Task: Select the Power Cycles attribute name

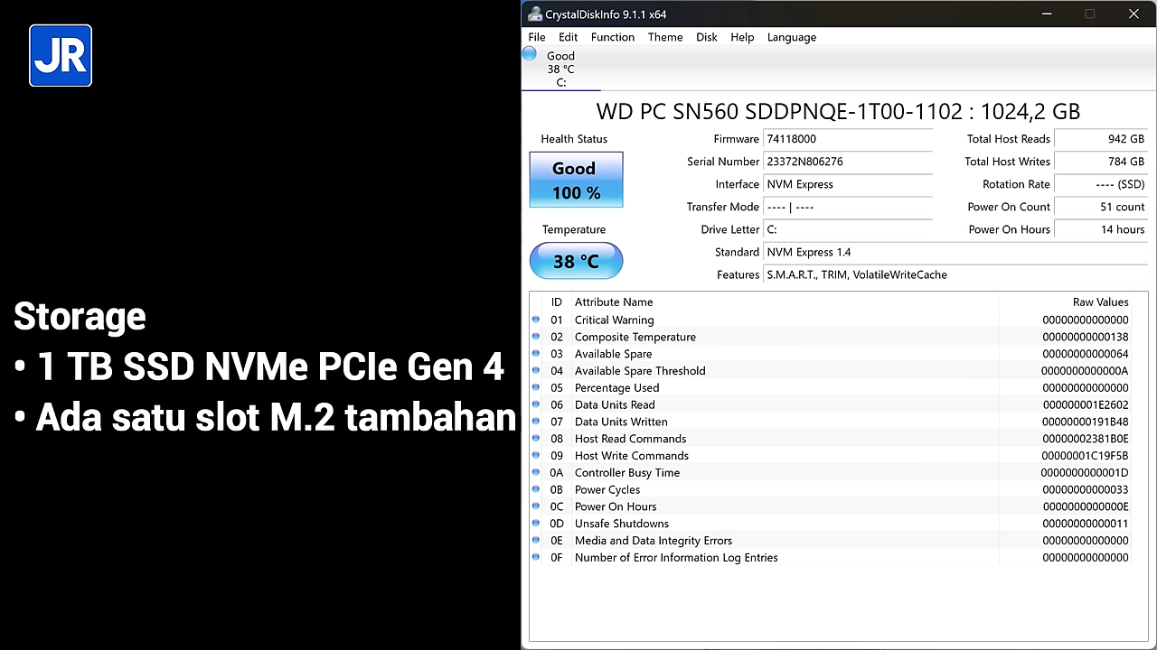Action: [x=607, y=489]
